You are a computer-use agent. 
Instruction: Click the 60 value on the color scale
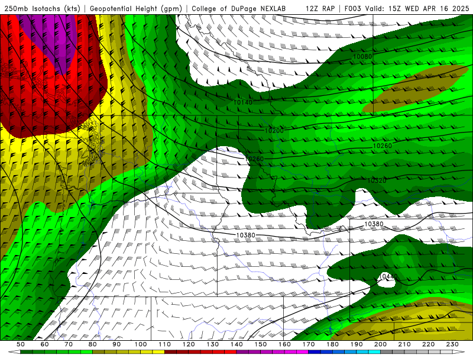click(x=44, y=344)
